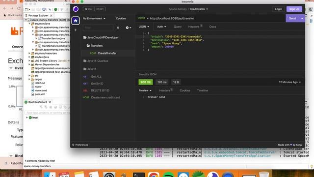Open the request sort order toggle

[x=118, y=28]
